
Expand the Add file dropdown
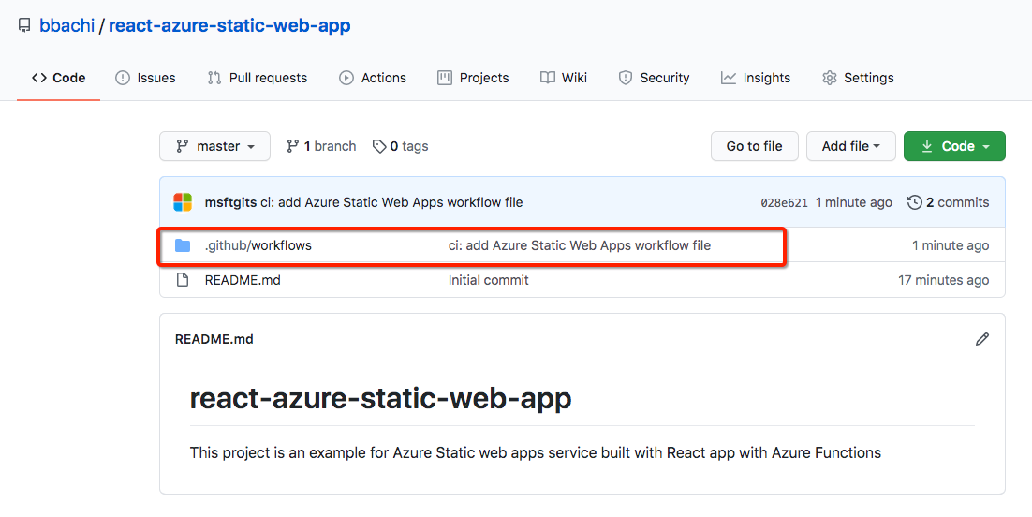pos(851,146)
